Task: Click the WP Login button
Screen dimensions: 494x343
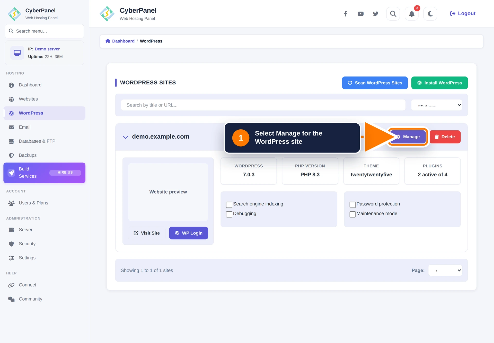Action: tap(189, 233)
